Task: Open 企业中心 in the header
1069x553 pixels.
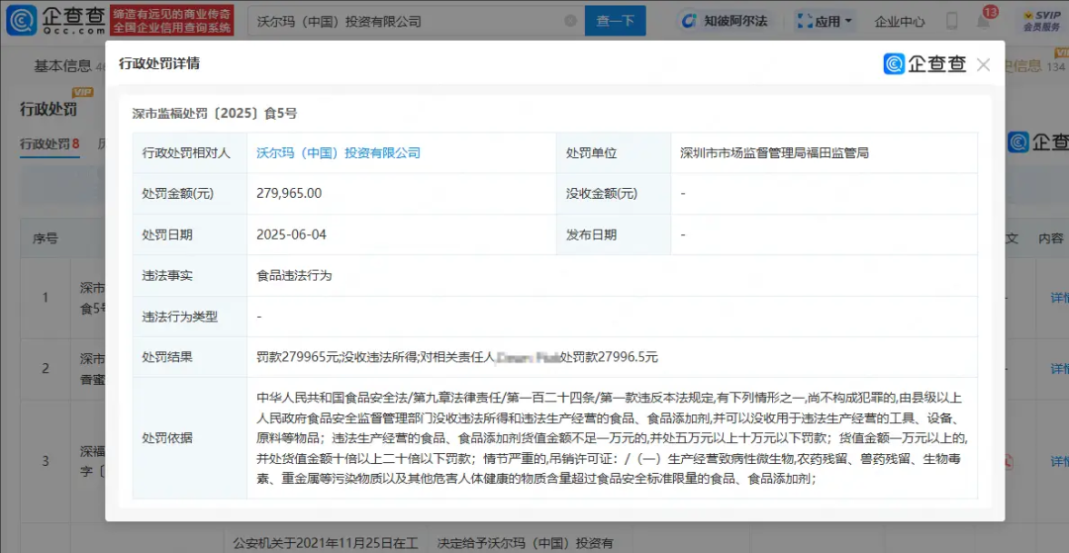Action: pyautogui.click(x=899, y=21)
